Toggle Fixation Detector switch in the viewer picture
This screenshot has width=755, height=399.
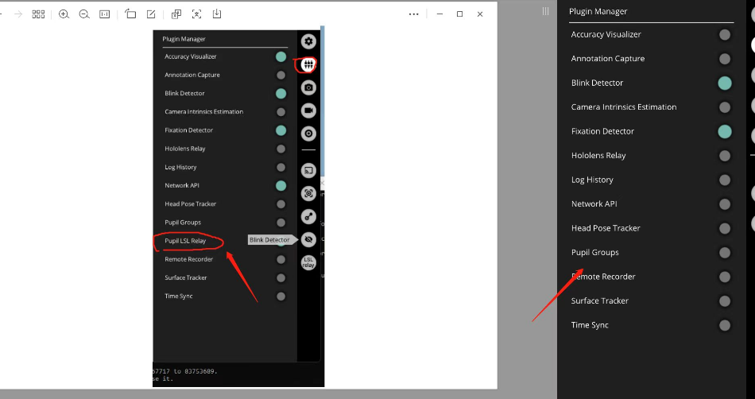click(281, 130)
